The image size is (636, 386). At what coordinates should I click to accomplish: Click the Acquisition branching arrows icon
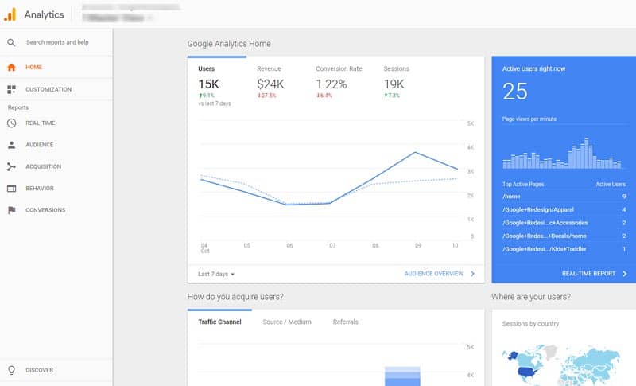pos(11,166)
